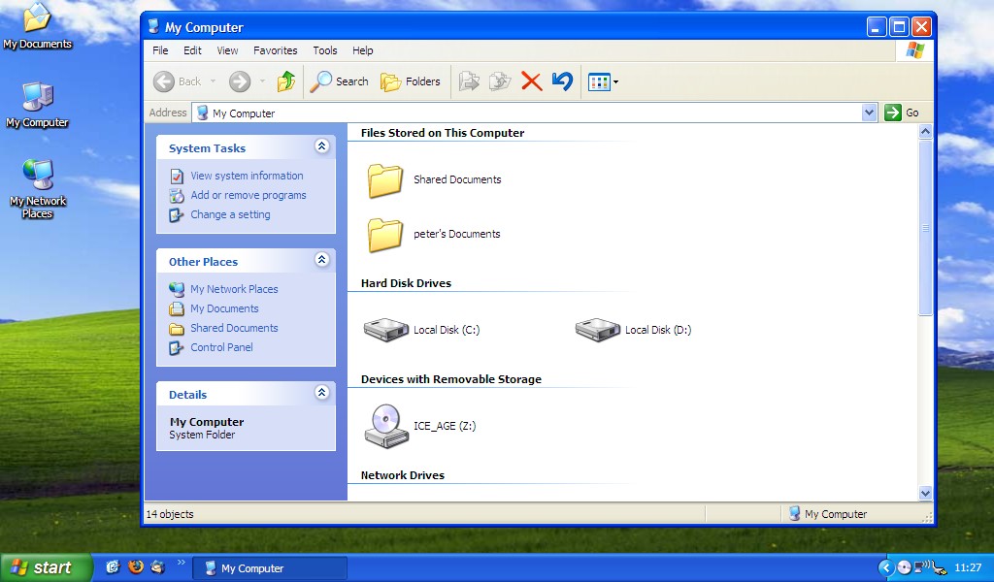The width and height of the screenshot is (994, 582).
Task: Click the Windows flag logo in toolbar
Action: pos(914,50)
